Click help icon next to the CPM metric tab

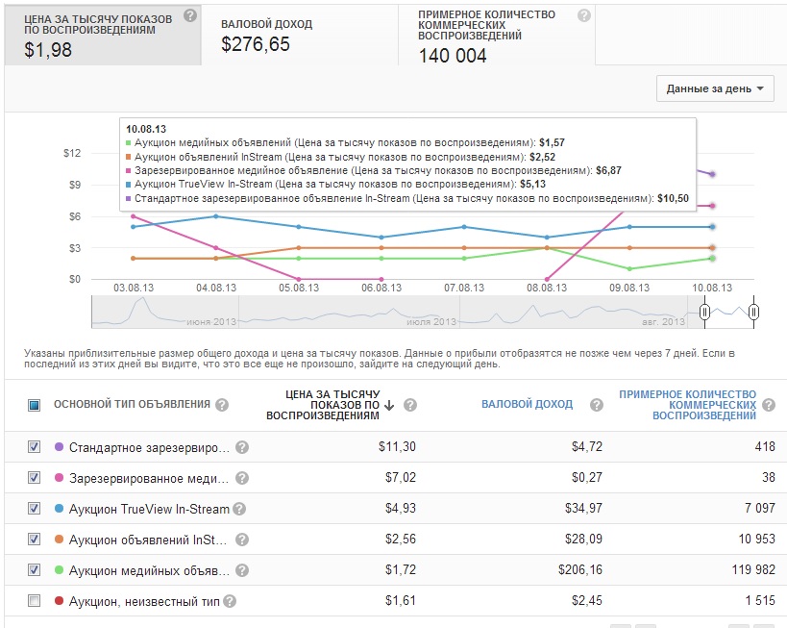click(x=190, y=15)
